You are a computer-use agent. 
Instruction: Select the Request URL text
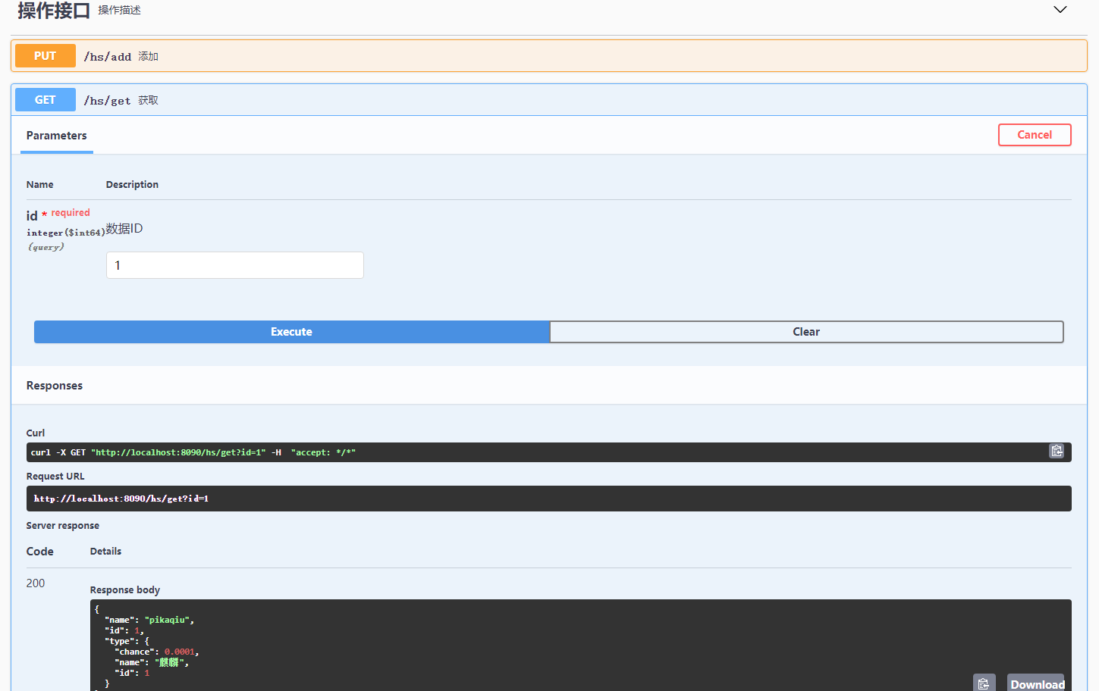click(120, 498)
